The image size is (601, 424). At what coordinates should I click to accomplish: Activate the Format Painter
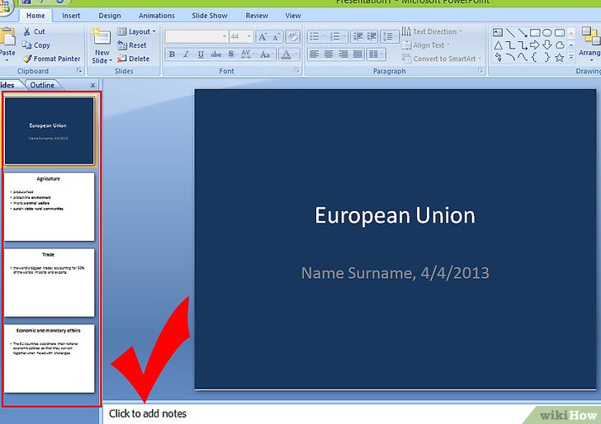tap(51, 59)
